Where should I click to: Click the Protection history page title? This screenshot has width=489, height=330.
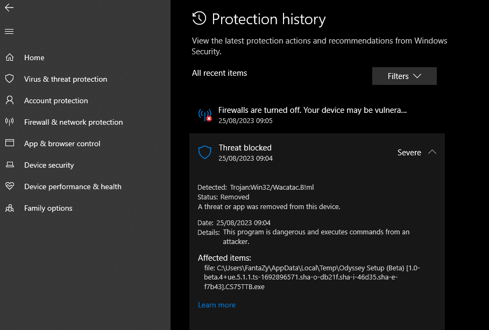(268, 19)
